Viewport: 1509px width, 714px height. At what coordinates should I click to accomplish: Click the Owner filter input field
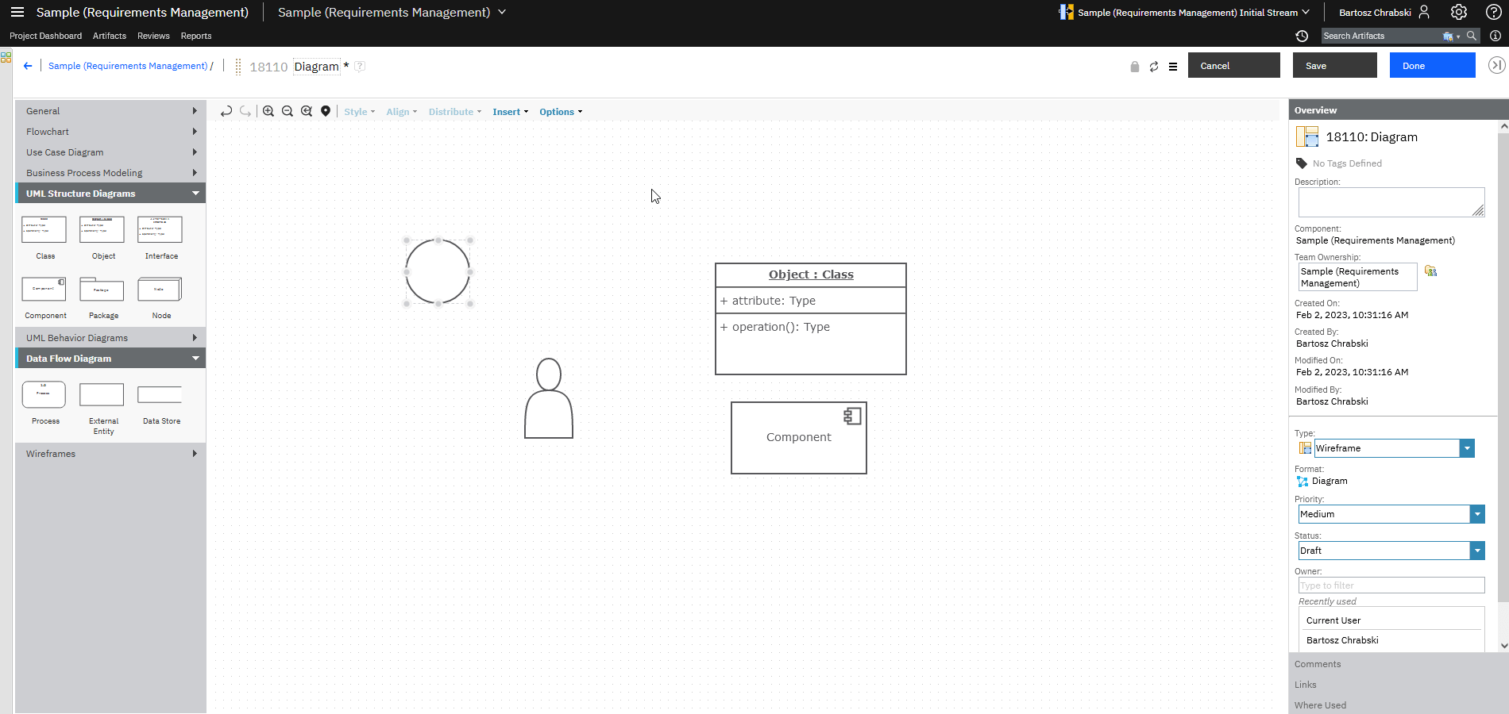(x=1391, y=585)
